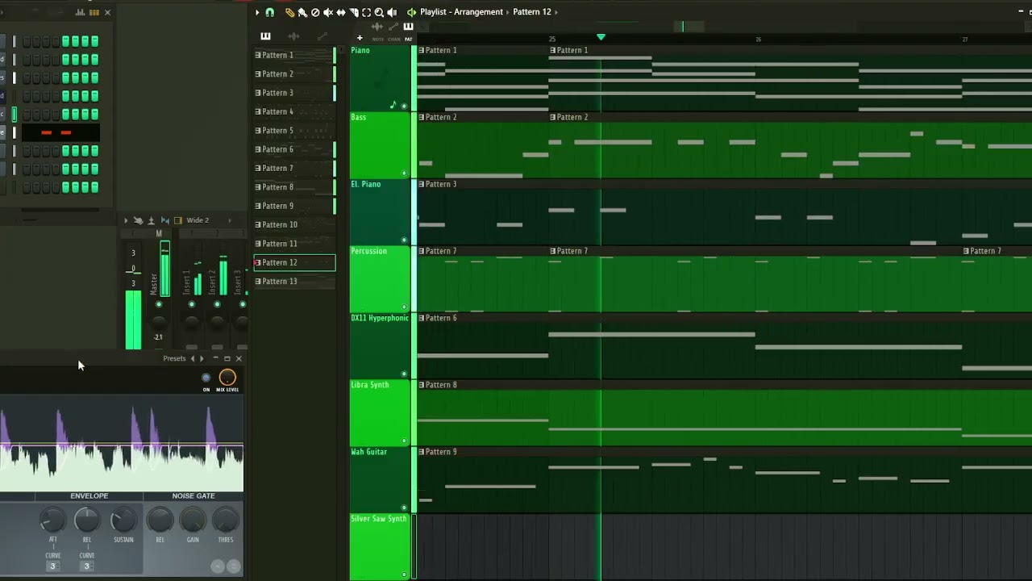The height and width of the screenshot is (581, 1032).
Task: Mute the Libra Synth track
Action: point(404,441)
